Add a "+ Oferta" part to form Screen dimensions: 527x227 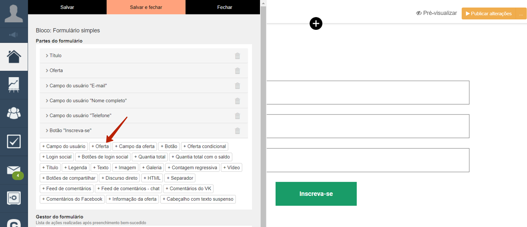100,146
